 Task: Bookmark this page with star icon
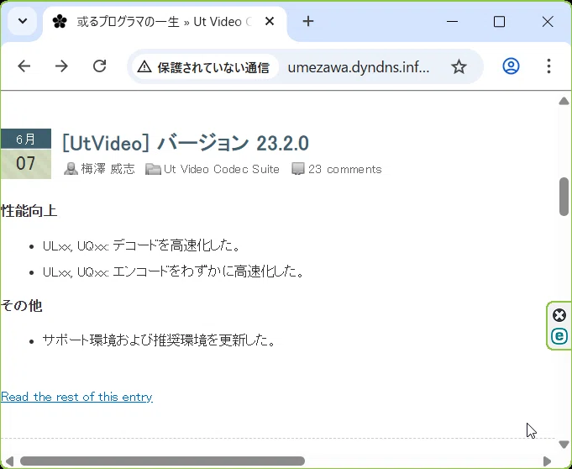tap(459, 66)
